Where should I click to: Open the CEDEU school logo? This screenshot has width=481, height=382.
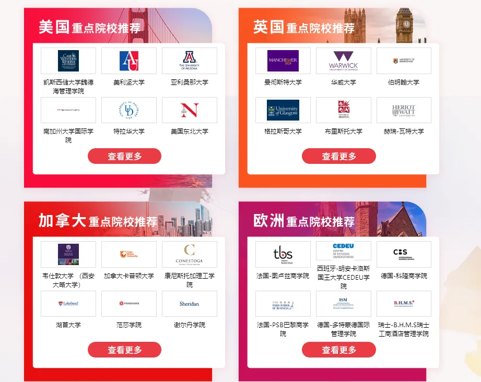(343, 250)
